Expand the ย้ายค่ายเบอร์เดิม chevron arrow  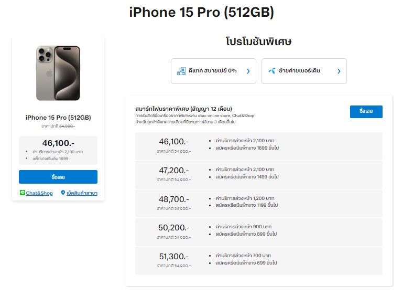339,71
